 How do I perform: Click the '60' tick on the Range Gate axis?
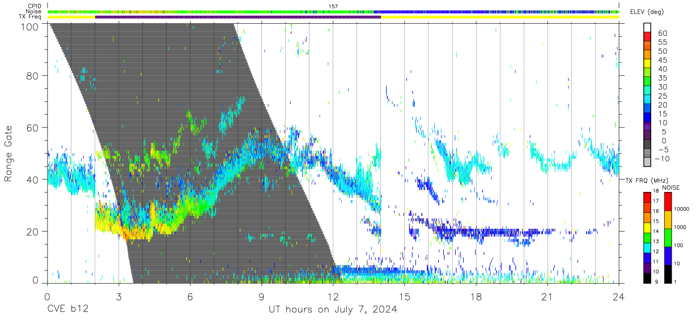[x=32, y=127]
